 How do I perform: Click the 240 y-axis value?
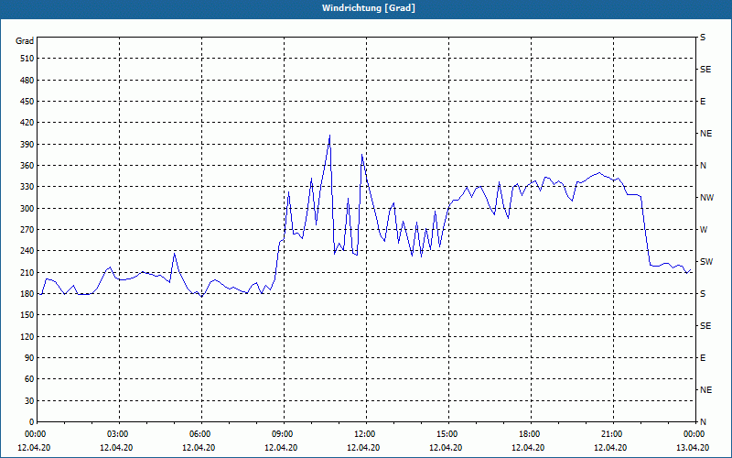coord(27,251)
